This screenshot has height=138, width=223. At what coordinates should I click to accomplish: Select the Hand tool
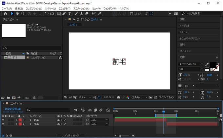point(17,13)
